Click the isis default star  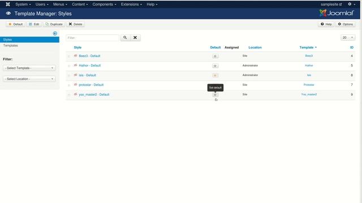point(215,75)
